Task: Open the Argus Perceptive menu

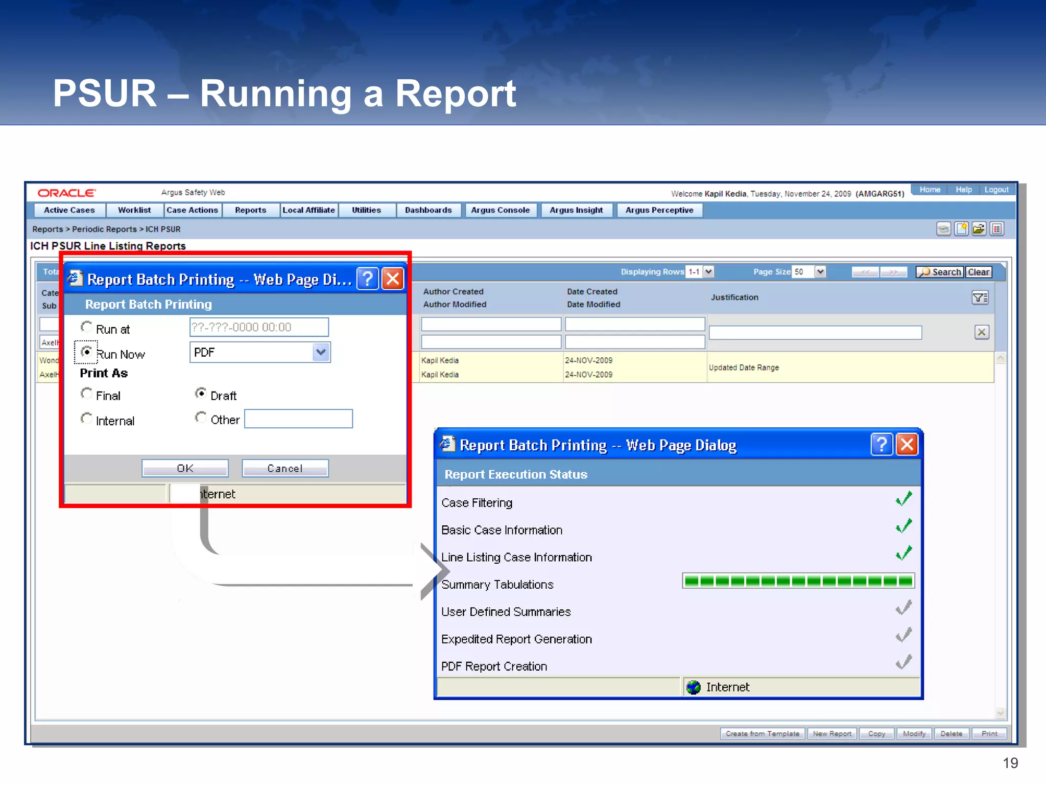Action: pos(659,210)
